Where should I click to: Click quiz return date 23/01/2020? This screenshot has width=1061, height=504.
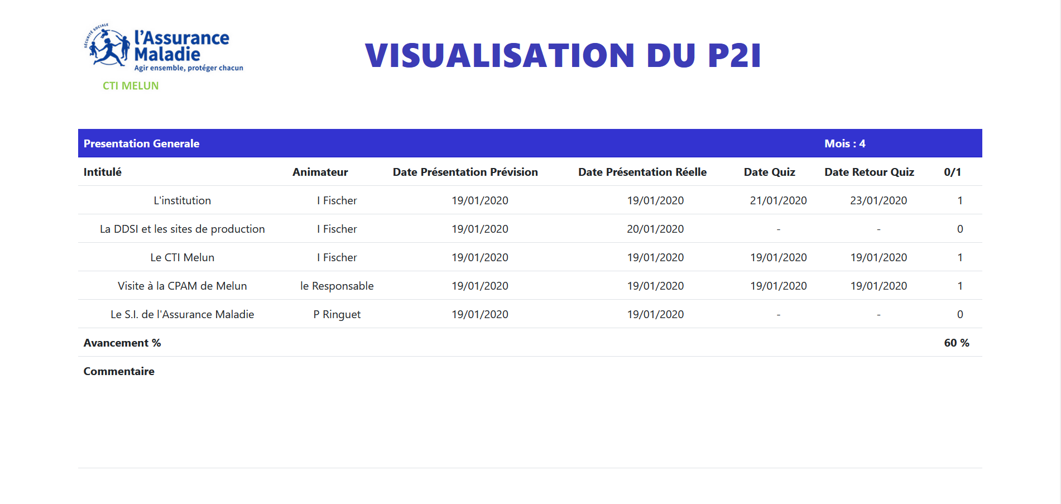(878, 200)
